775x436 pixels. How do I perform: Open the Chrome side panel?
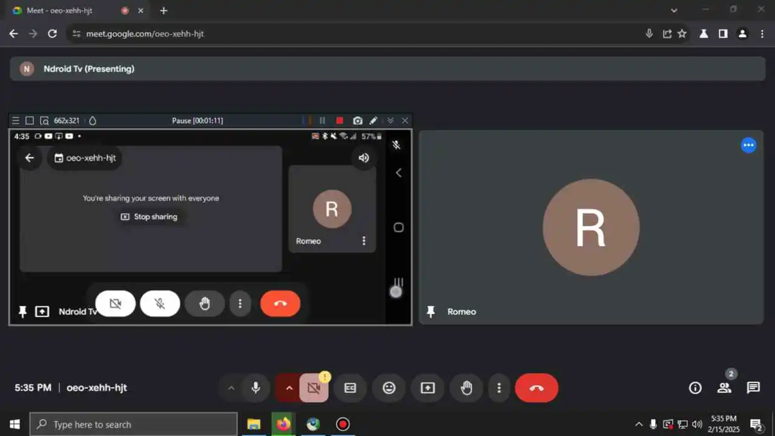(723, 34)
